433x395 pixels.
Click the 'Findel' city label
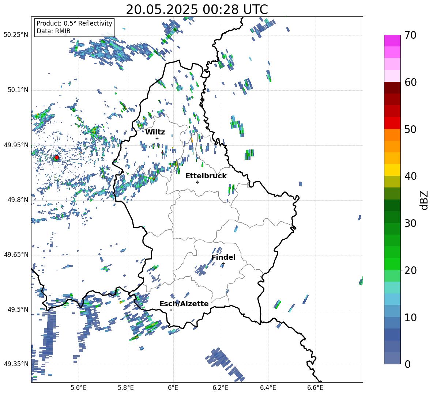(223, 257)
